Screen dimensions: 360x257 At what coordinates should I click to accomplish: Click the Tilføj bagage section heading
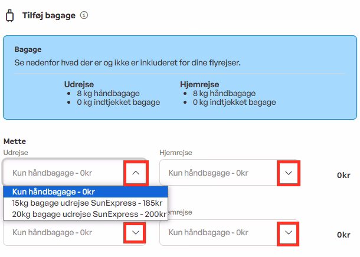pos(49,15)
